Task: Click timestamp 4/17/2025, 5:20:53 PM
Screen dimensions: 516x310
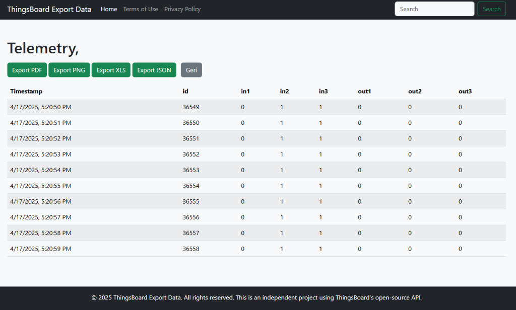Action: (x=41, y=154)
